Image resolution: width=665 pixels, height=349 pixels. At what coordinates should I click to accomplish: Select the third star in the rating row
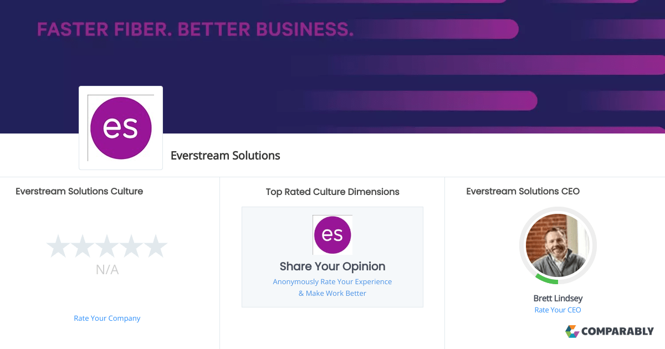[107, 246]
